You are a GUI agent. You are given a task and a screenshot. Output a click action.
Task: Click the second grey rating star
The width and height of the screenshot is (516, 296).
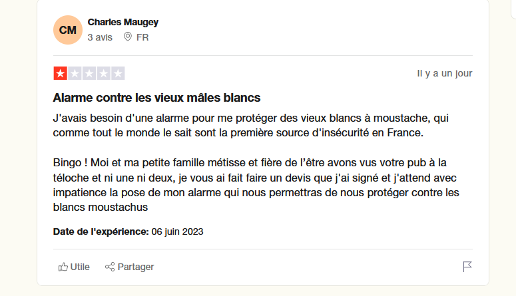(75, 73)
